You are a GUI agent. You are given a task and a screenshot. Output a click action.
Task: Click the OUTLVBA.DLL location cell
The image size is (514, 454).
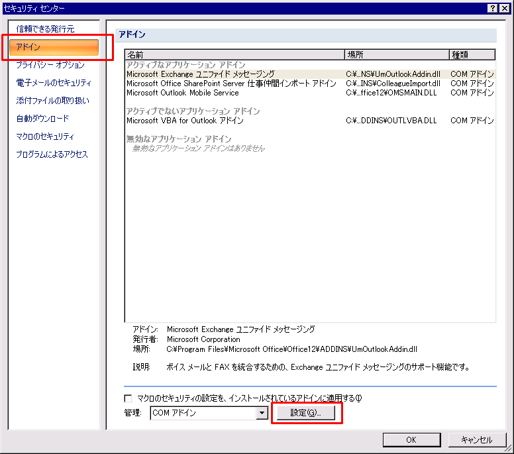tap(391, 121)
